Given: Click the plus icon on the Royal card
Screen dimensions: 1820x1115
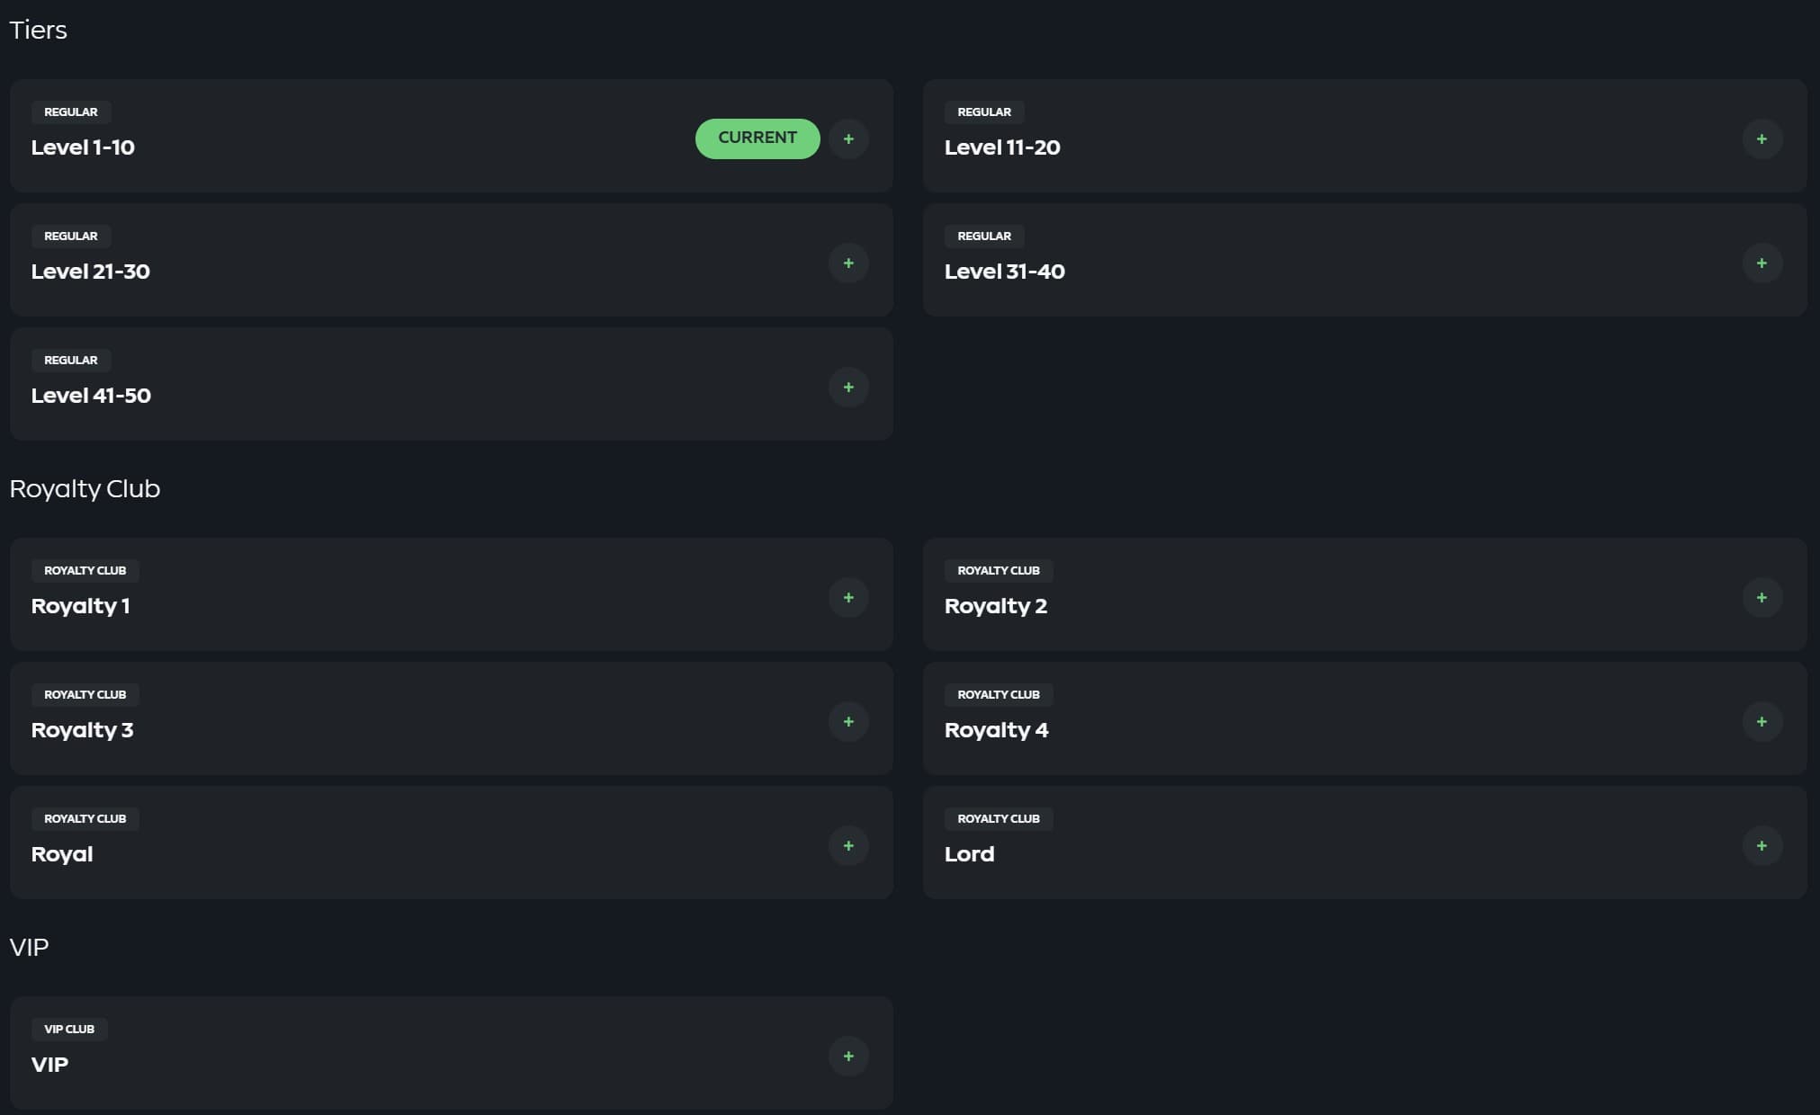Looking at the screenshot, I should pyautogui.click(x=848, y=845).
